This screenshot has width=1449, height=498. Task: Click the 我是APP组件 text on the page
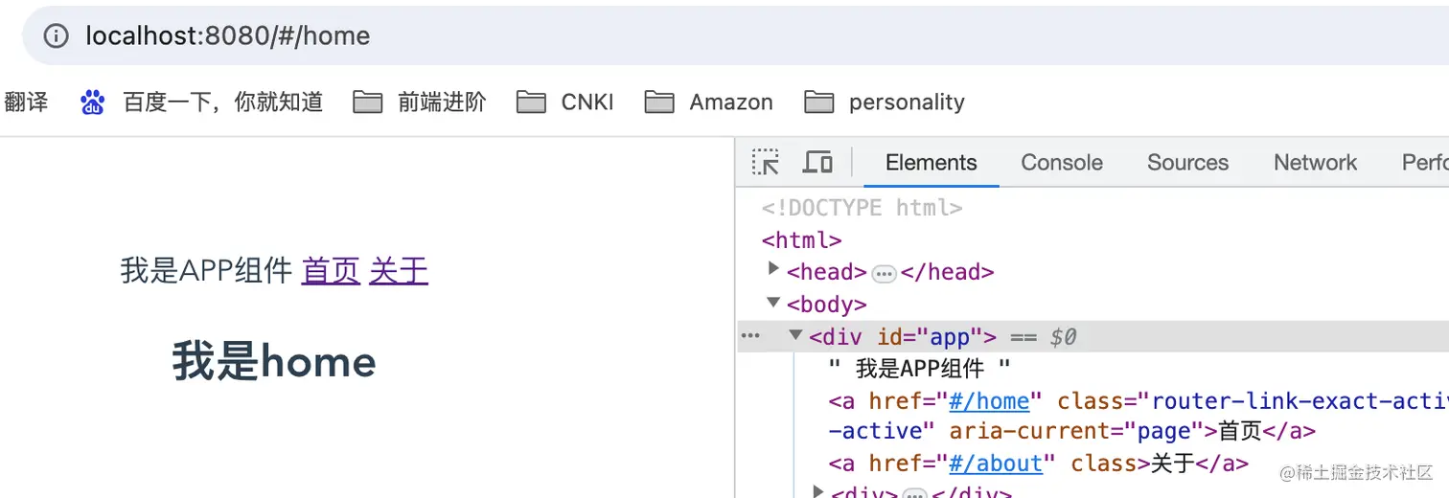[206, 271]
